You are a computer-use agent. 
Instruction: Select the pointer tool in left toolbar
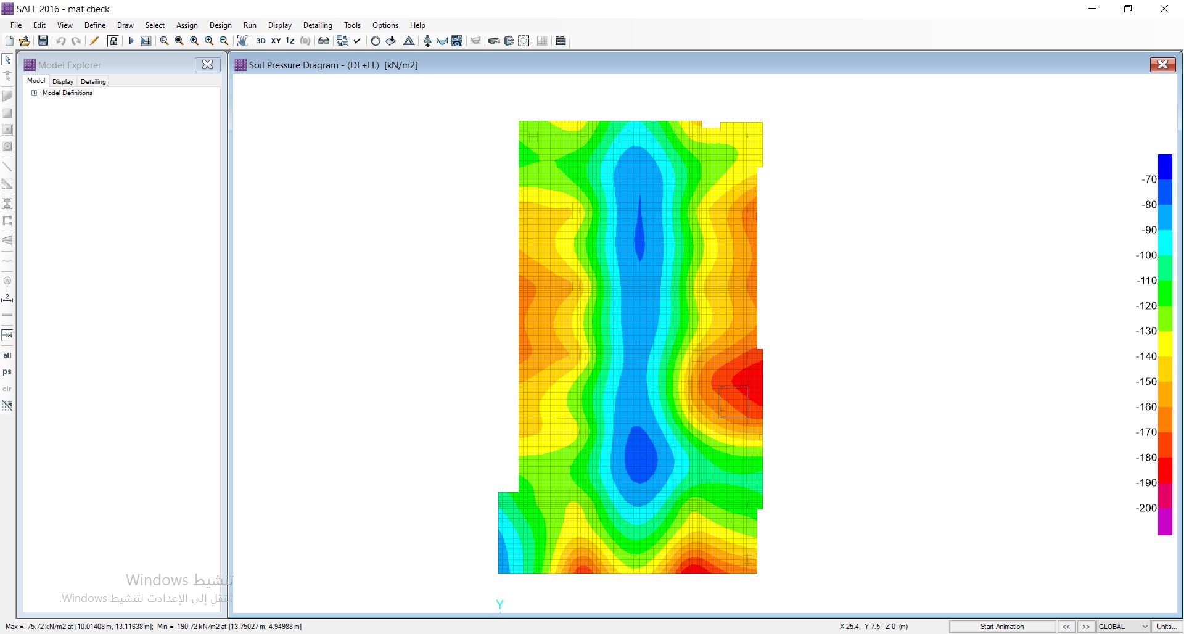click(7, 59)
